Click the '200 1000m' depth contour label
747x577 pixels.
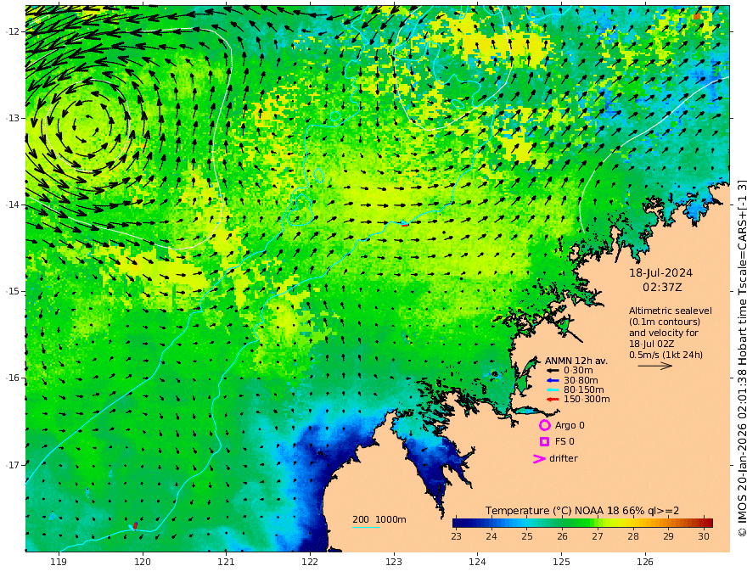[x=379, y=519]
